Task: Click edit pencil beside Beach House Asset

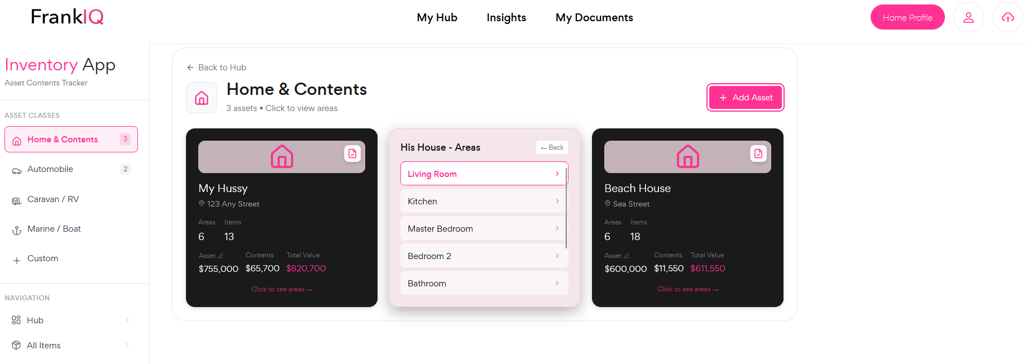Action: pos(627,256)
